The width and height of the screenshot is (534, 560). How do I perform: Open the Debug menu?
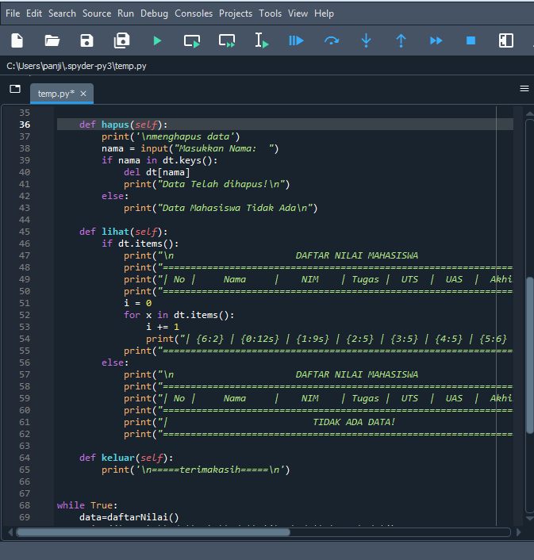click(154, 13)
